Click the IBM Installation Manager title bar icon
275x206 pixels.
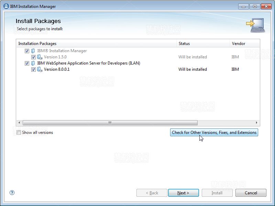[x=6, y=6]
